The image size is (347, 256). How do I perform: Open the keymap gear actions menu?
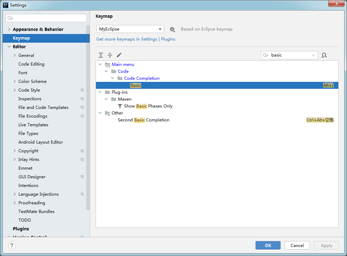pyautogui.click(x=172, y=29)
